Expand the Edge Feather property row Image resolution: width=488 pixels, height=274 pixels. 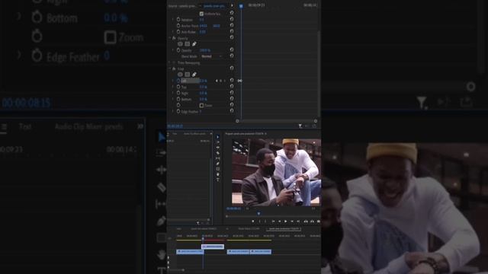[x=173, y=111]
